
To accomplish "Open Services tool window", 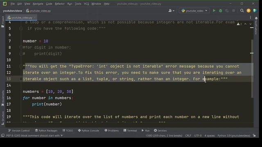I will pyautogui.click(x=160, y=131).
